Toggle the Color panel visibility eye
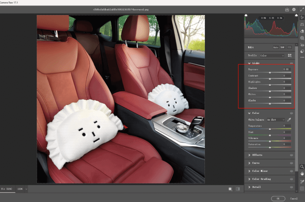The height and width of the screenshot is (202, 305). [292, 113]
